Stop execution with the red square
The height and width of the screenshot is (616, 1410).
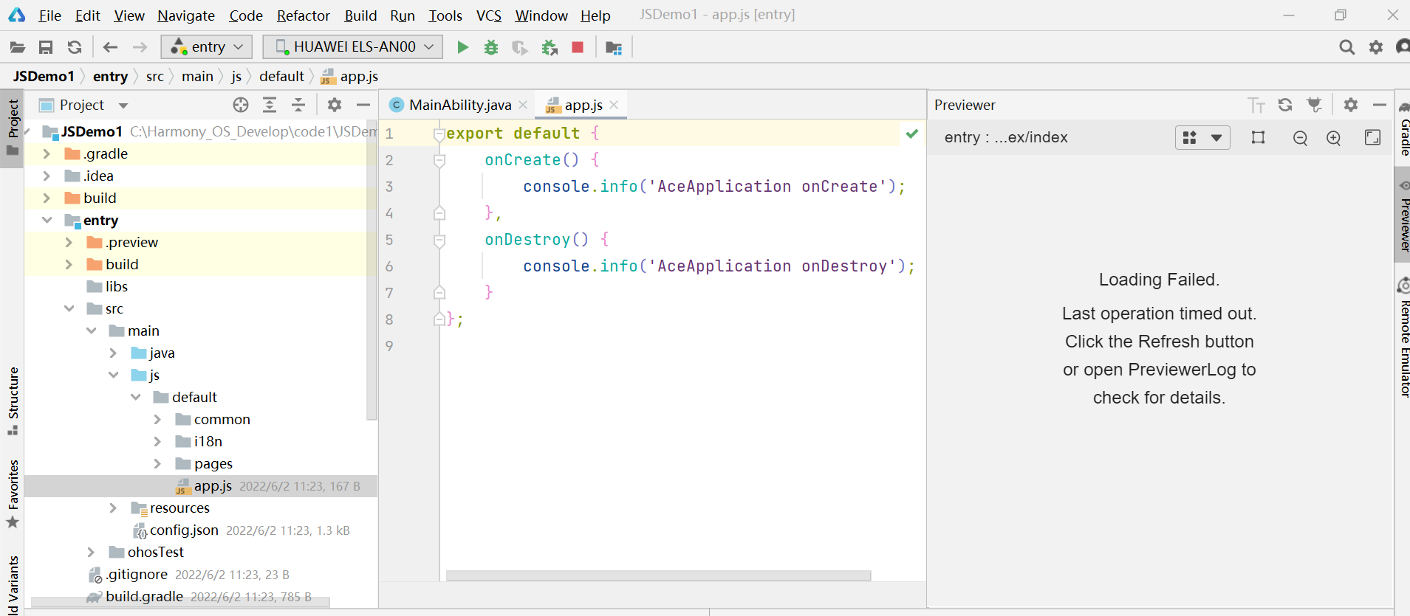[578, 47]
